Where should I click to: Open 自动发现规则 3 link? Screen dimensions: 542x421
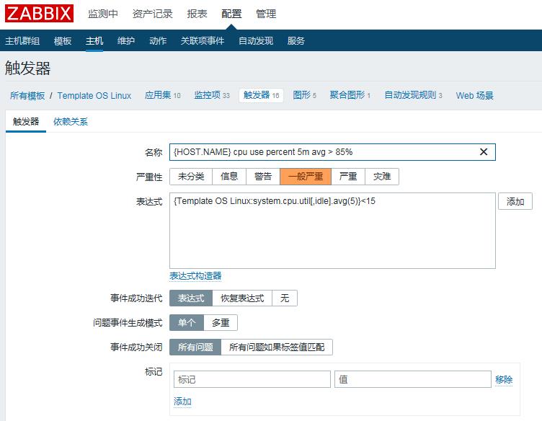point(413,95)
